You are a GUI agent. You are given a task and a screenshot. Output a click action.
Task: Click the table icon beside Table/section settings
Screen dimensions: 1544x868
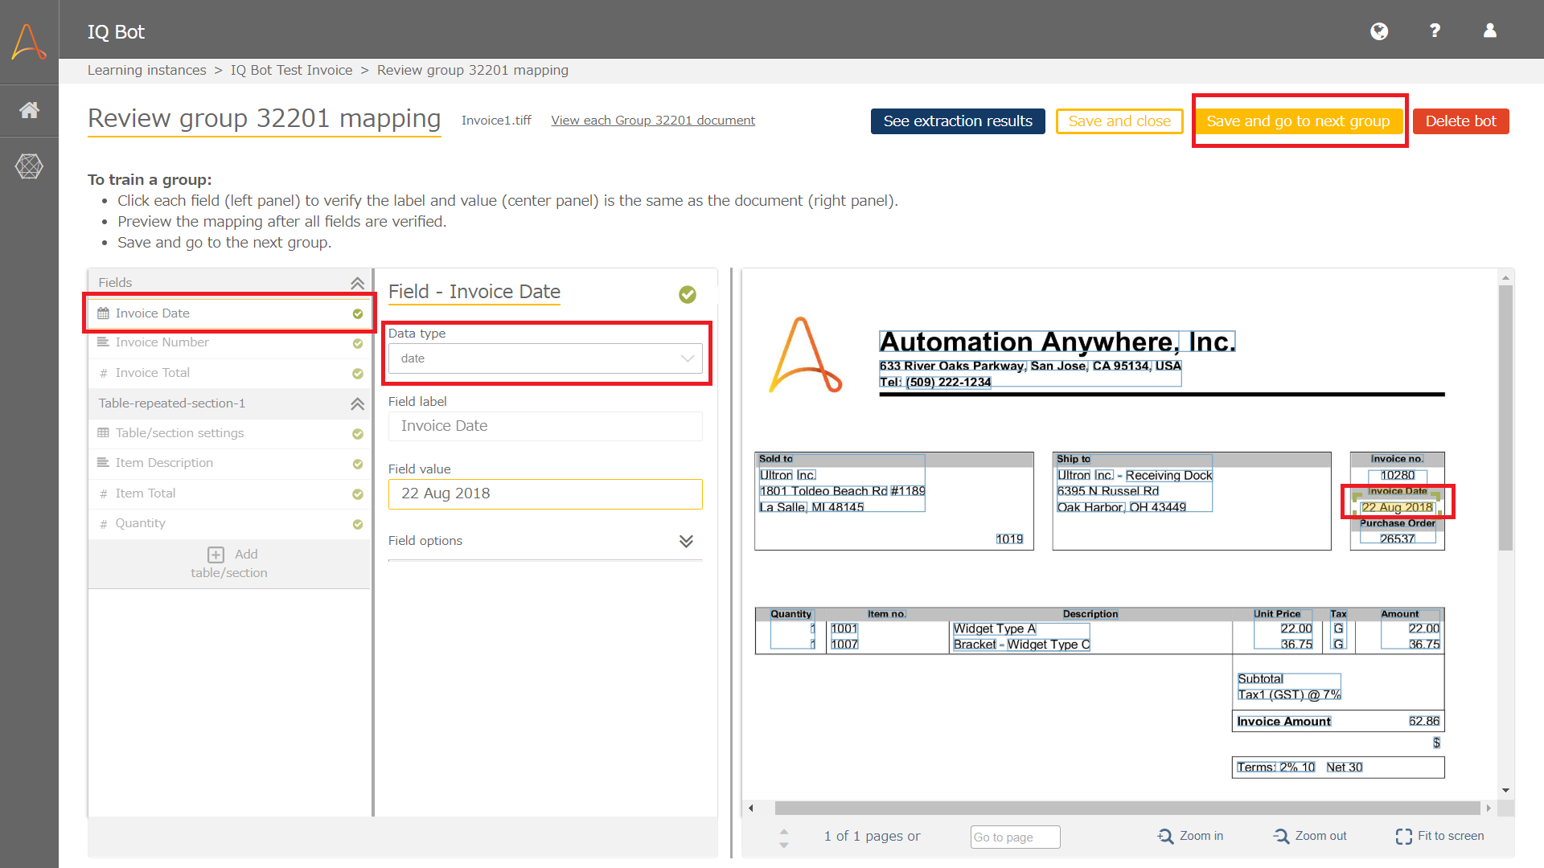point(103,433)
